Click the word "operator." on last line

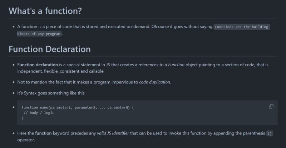26,140
